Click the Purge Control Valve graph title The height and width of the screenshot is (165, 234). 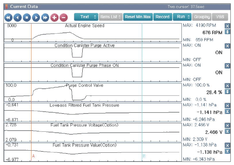click(85, 85)
